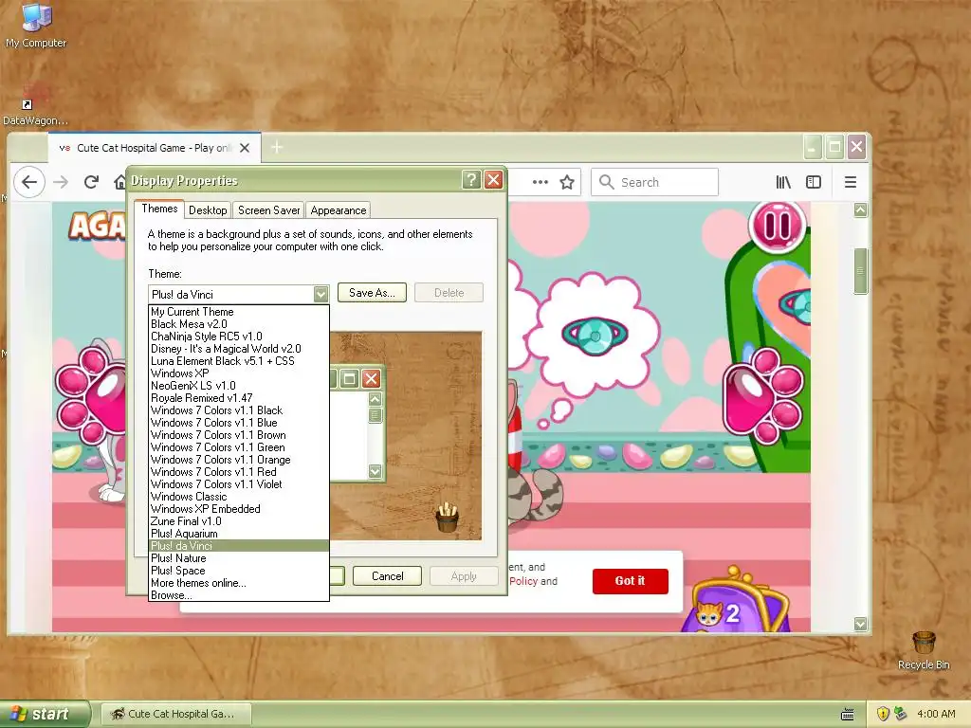Click the page scrollbar down arrow
971x728 pixels.
[x=860, y=624]
